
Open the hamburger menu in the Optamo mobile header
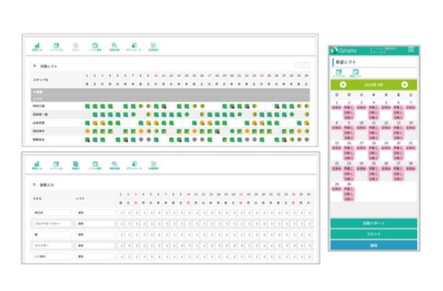[x=411, y=49]
